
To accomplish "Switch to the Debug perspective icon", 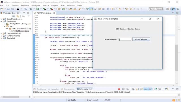I will [178, 9].
